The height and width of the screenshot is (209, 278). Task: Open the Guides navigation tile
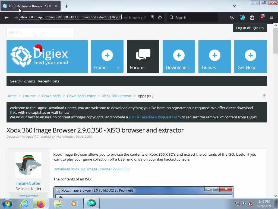click(x=214, y=57)
